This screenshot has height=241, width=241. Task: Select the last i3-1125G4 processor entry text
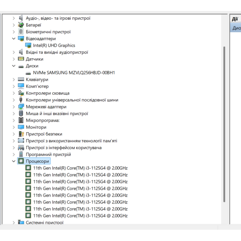pos(80,216)
